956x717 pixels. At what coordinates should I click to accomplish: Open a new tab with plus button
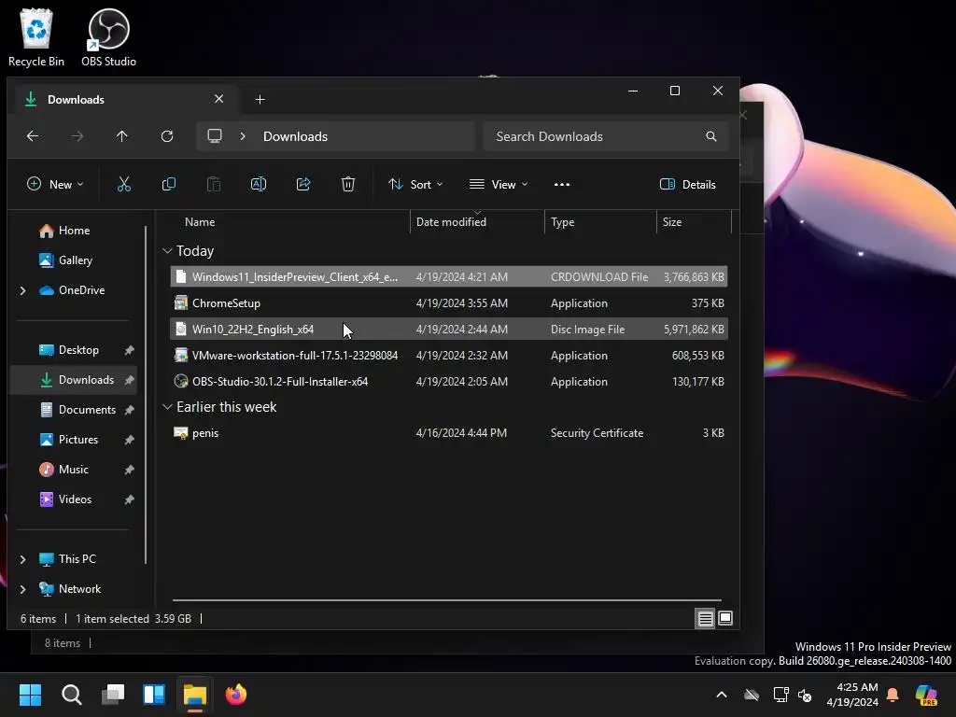pos(260,99)
